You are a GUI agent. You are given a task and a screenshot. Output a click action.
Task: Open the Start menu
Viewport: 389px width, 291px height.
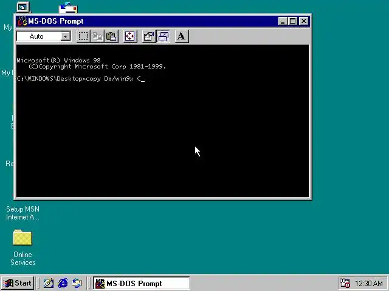click(x=18, y=283)
